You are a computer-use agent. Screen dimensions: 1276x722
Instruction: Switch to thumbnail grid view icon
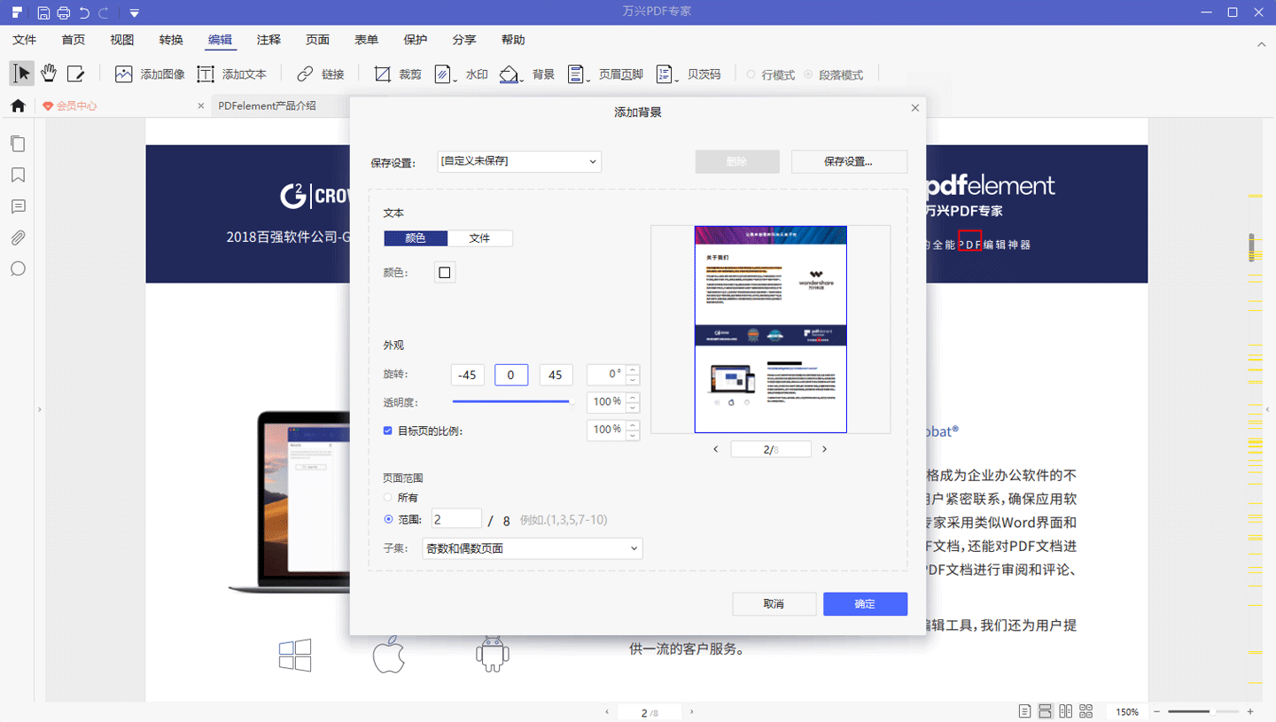click(1086, 711)
